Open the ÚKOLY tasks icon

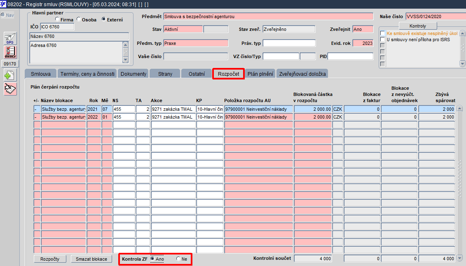10,52
